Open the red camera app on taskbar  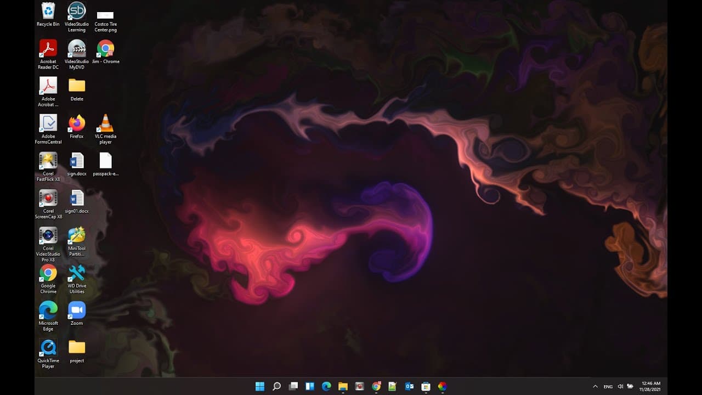(x=359, y=386)
